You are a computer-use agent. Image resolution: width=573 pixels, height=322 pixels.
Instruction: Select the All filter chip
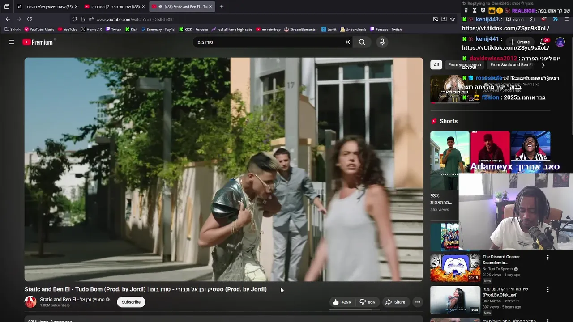pyautogui.click(x=436, y=65)
